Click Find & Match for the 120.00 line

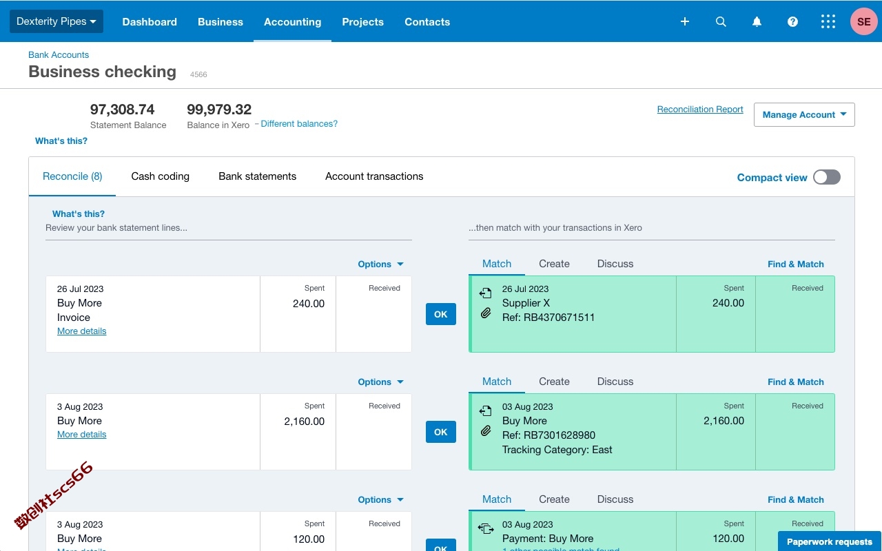tap(796, 499)
